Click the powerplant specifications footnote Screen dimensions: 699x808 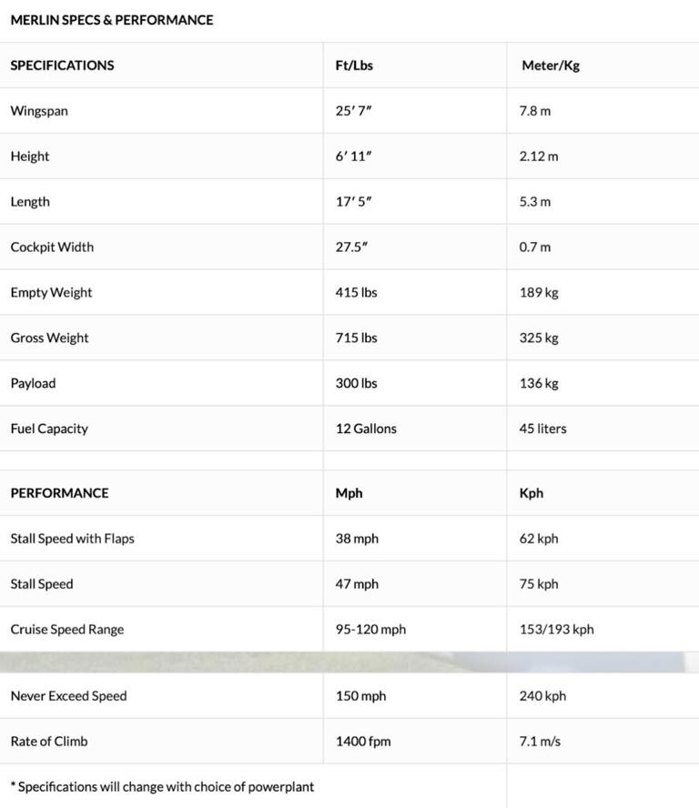pos(162,786)
